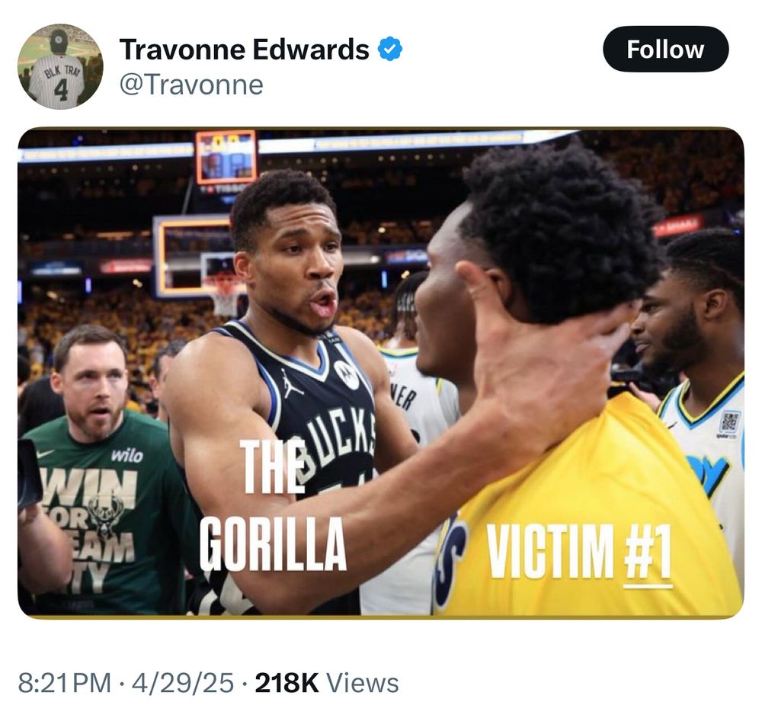Click the blue verification icon beside Travonne Edwards
This screenshot has height=718, width=762.
point(389,47)
